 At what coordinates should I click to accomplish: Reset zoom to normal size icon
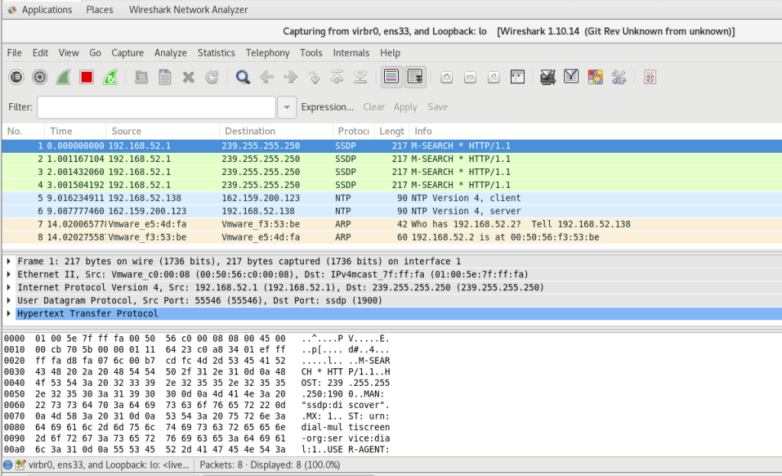[x=494, y=77]
